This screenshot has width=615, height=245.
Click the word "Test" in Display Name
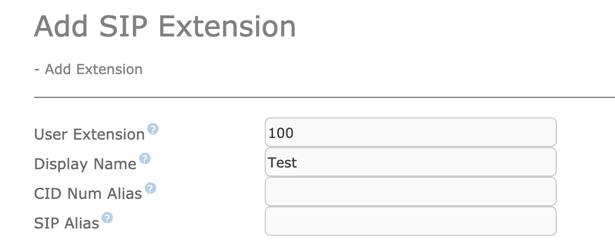click(x=282, y=162)
